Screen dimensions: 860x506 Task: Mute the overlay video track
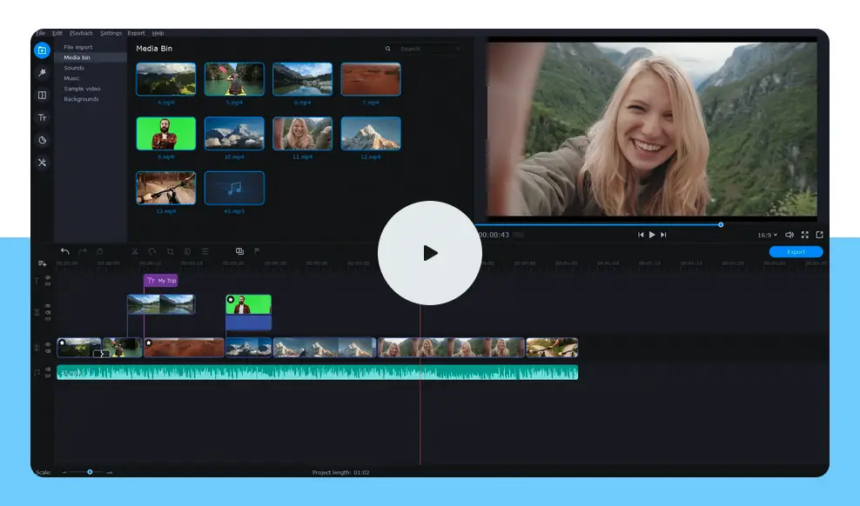click(x=48, y=312)
